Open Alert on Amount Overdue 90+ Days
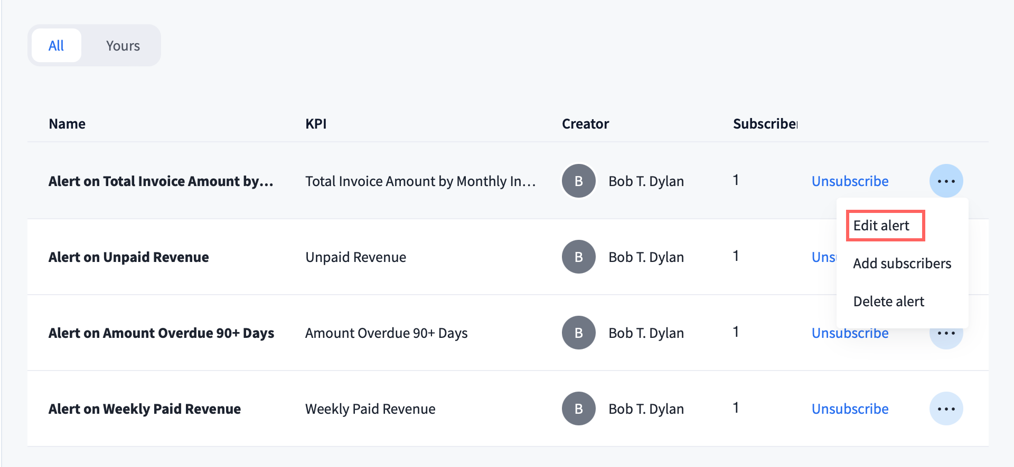 [x=161, y=333]
